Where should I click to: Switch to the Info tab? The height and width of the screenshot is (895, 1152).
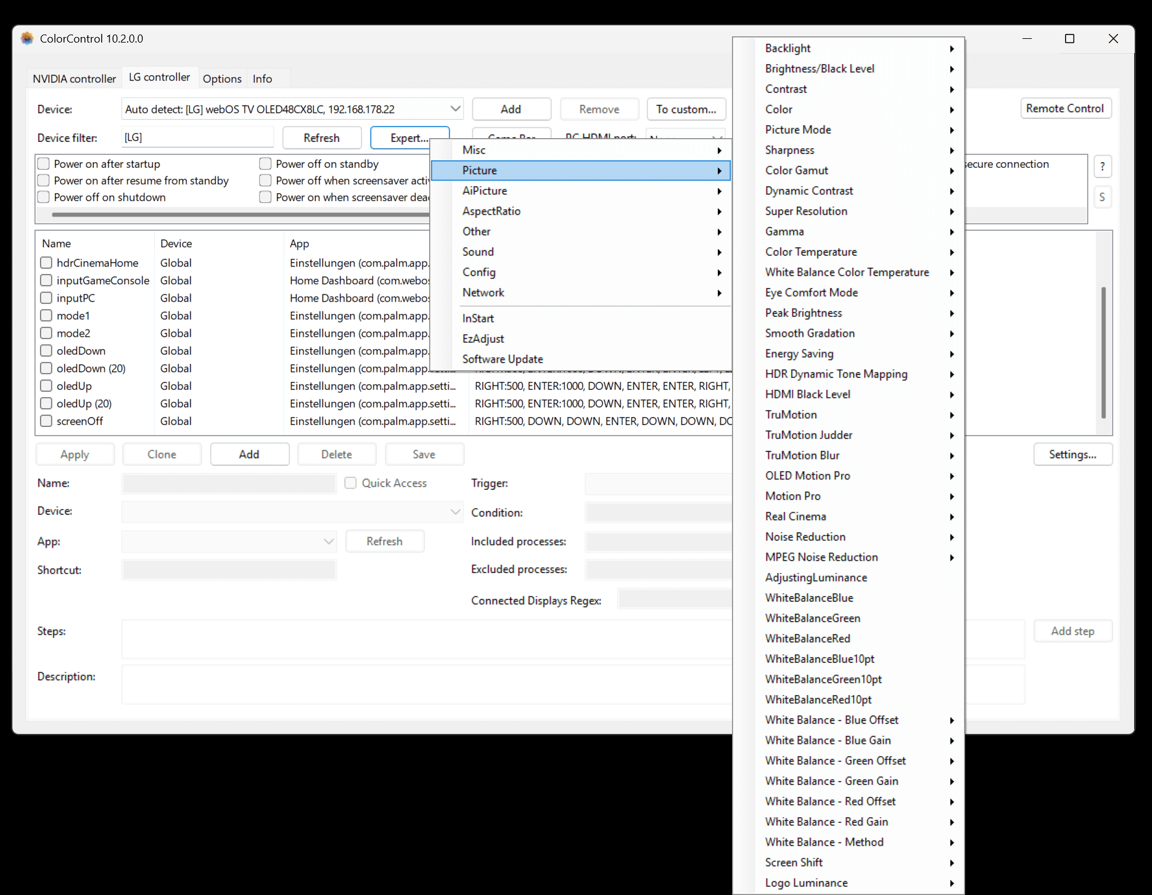point(263,79)
